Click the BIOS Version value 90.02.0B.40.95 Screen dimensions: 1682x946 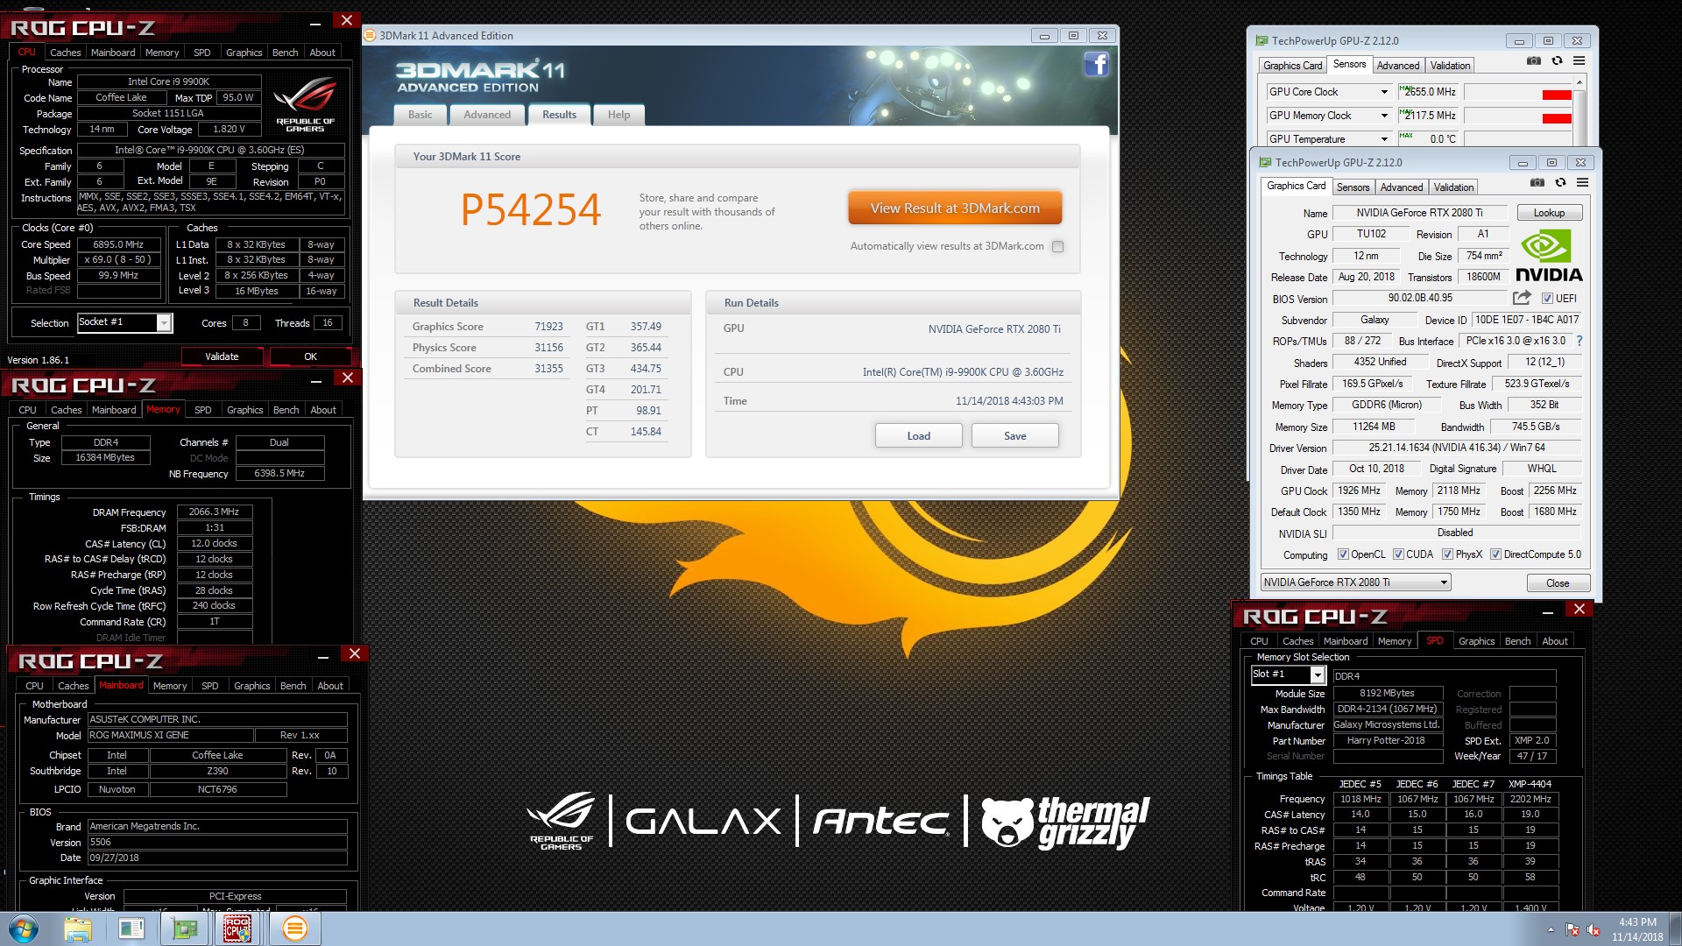coord(1419,298)
